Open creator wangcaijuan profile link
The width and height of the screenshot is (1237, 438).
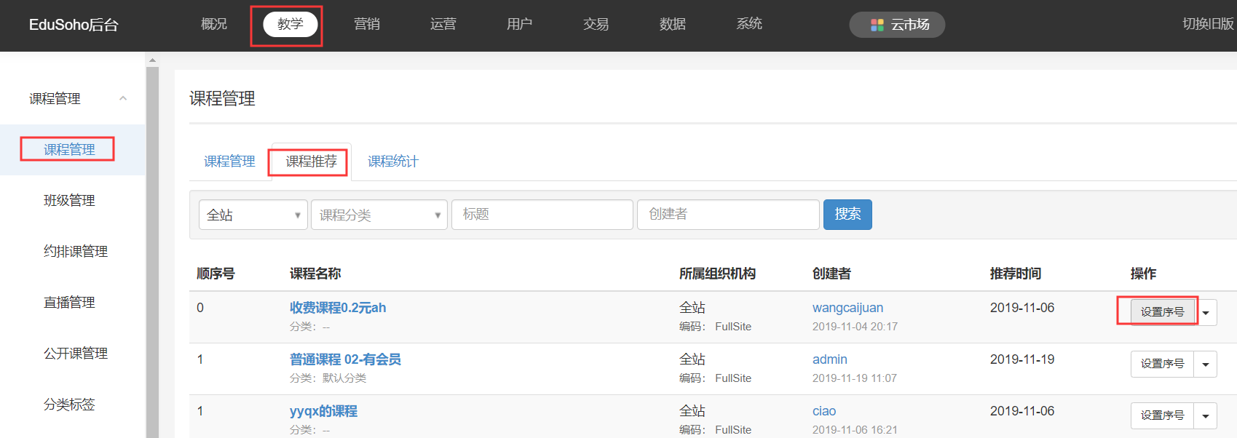point(847,308)
